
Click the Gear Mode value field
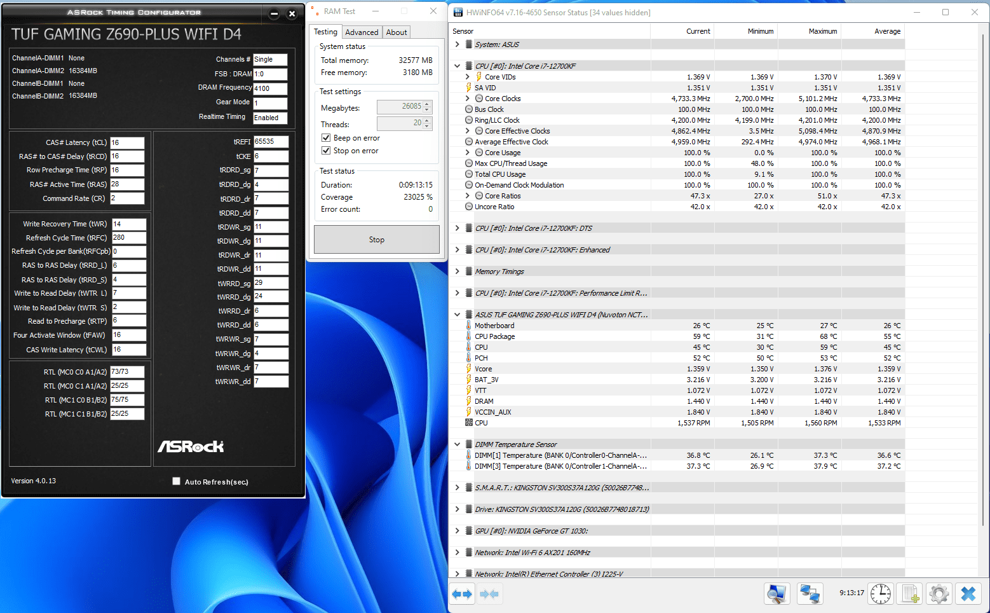coord(270,103)
